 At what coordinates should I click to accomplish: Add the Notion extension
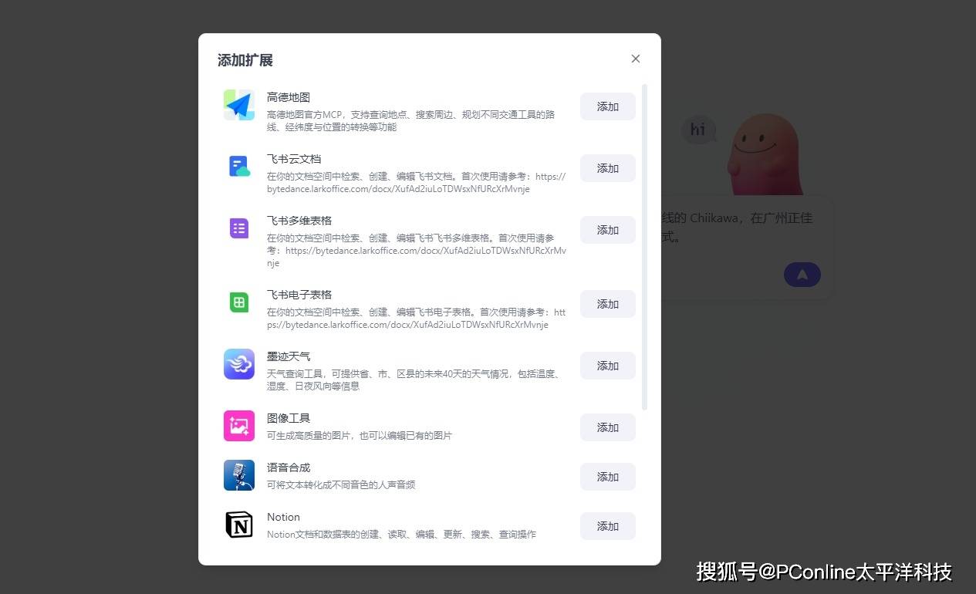(x=608, y=526)
